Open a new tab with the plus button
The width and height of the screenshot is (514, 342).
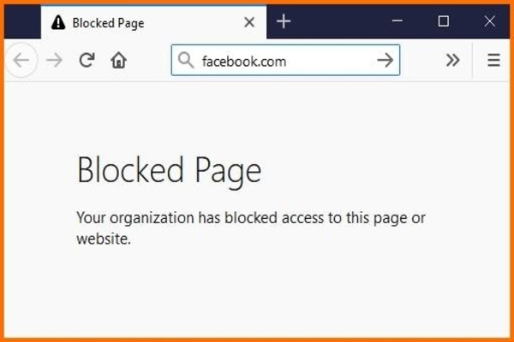point(284,21)
